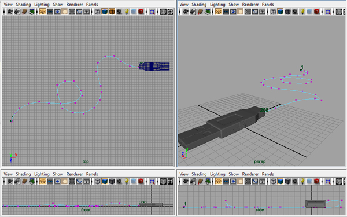Viewport: 347px width, 217px height.
Task: Click isolate select icon in side view toolbar
Action: click(x=328, y=181)
